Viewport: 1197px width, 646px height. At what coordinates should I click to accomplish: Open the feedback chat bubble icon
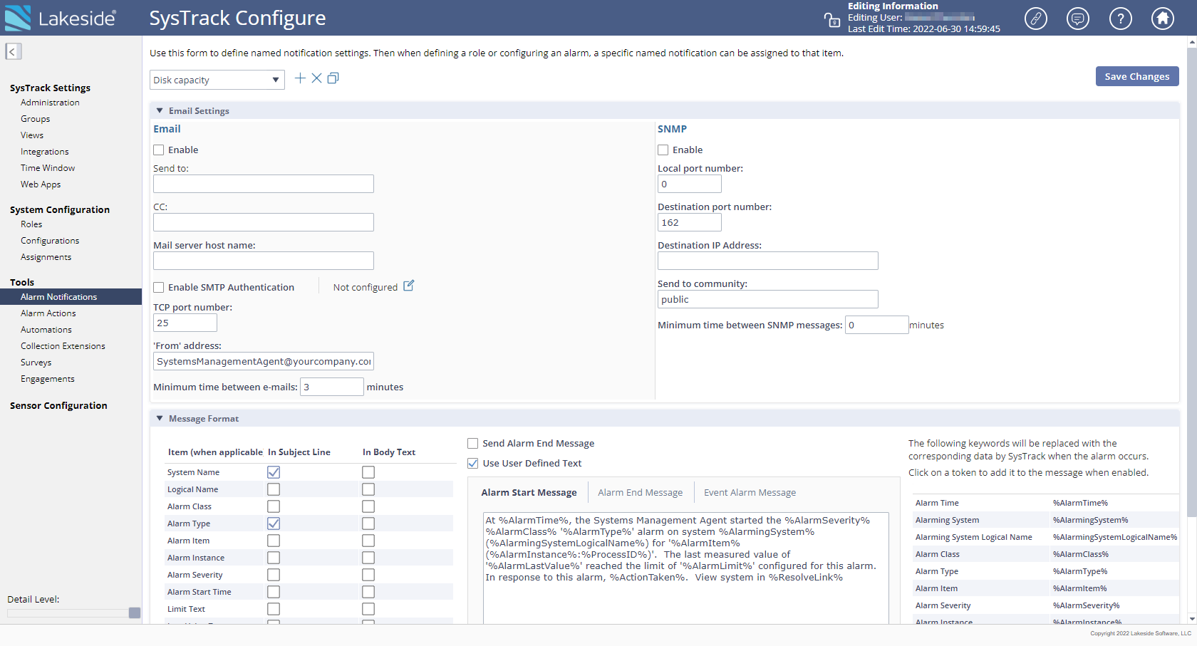pos(1078,18)
